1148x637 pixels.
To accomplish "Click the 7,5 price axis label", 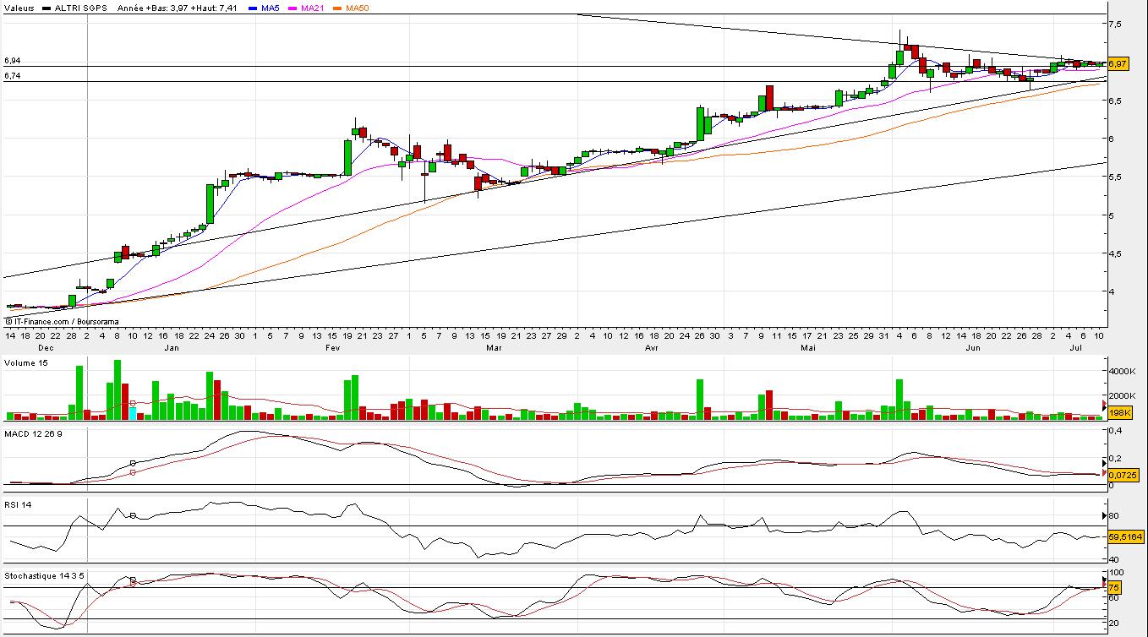I will coord(1117,24).
